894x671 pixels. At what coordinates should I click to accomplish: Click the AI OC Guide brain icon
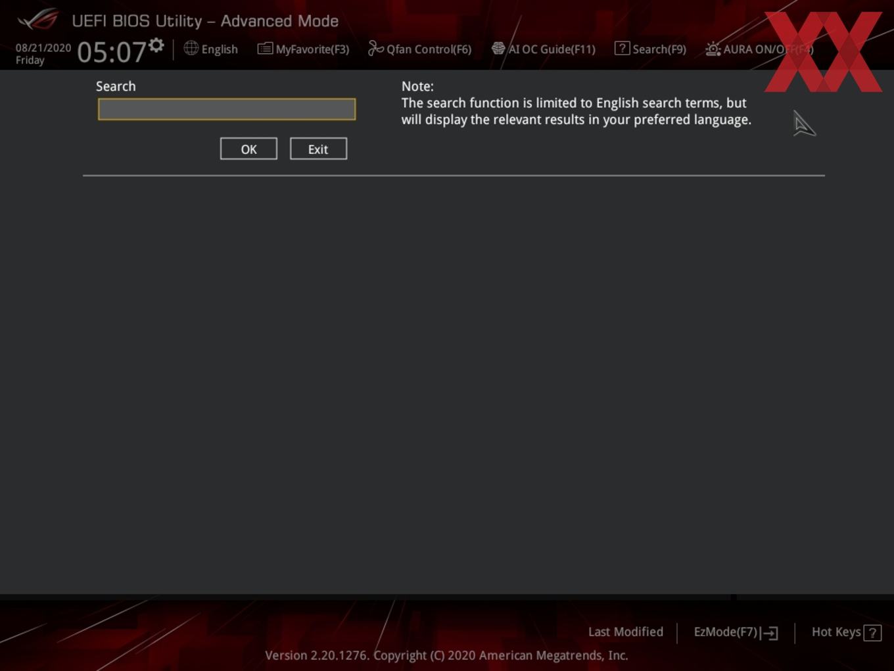pyautogui.click(x=498, y=48)
